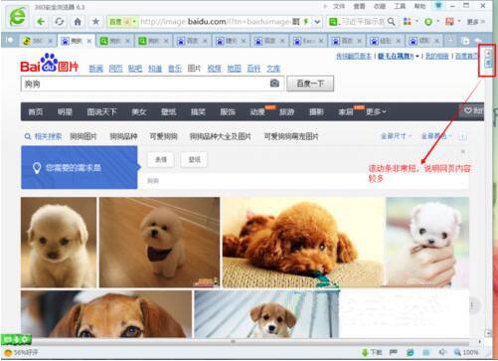Select 旅游 in the dark category bar

point(286,111)
